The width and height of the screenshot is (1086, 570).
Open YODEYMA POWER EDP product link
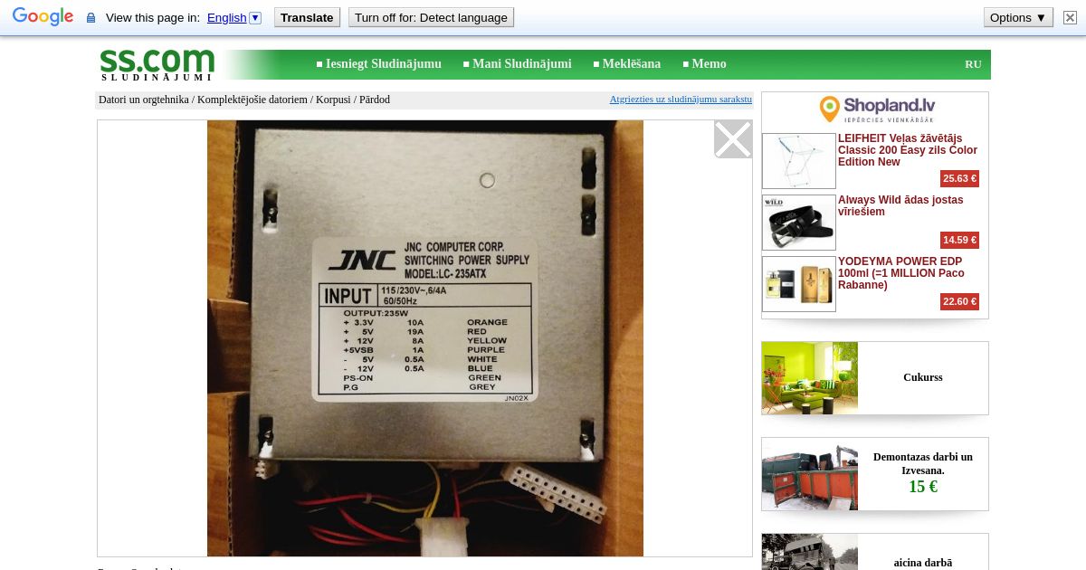pos(901,273)
